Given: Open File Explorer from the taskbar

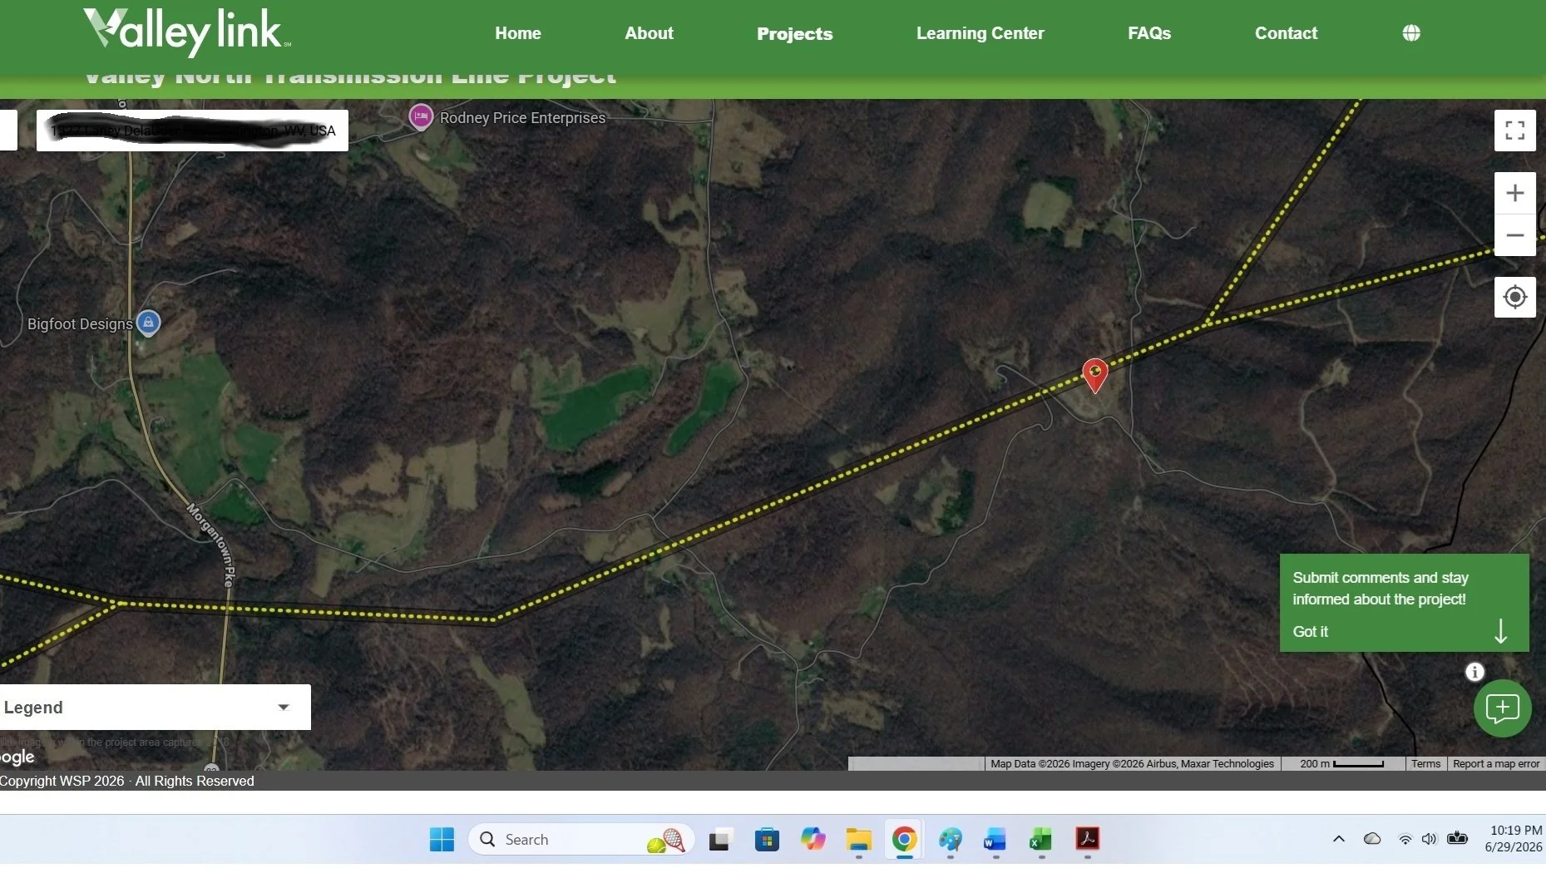Looking at the screenshot, I should 858,840.
